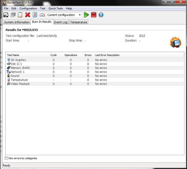Click the Ready status bar text
This screenshot has height=169, width=187.
point(6,165)
